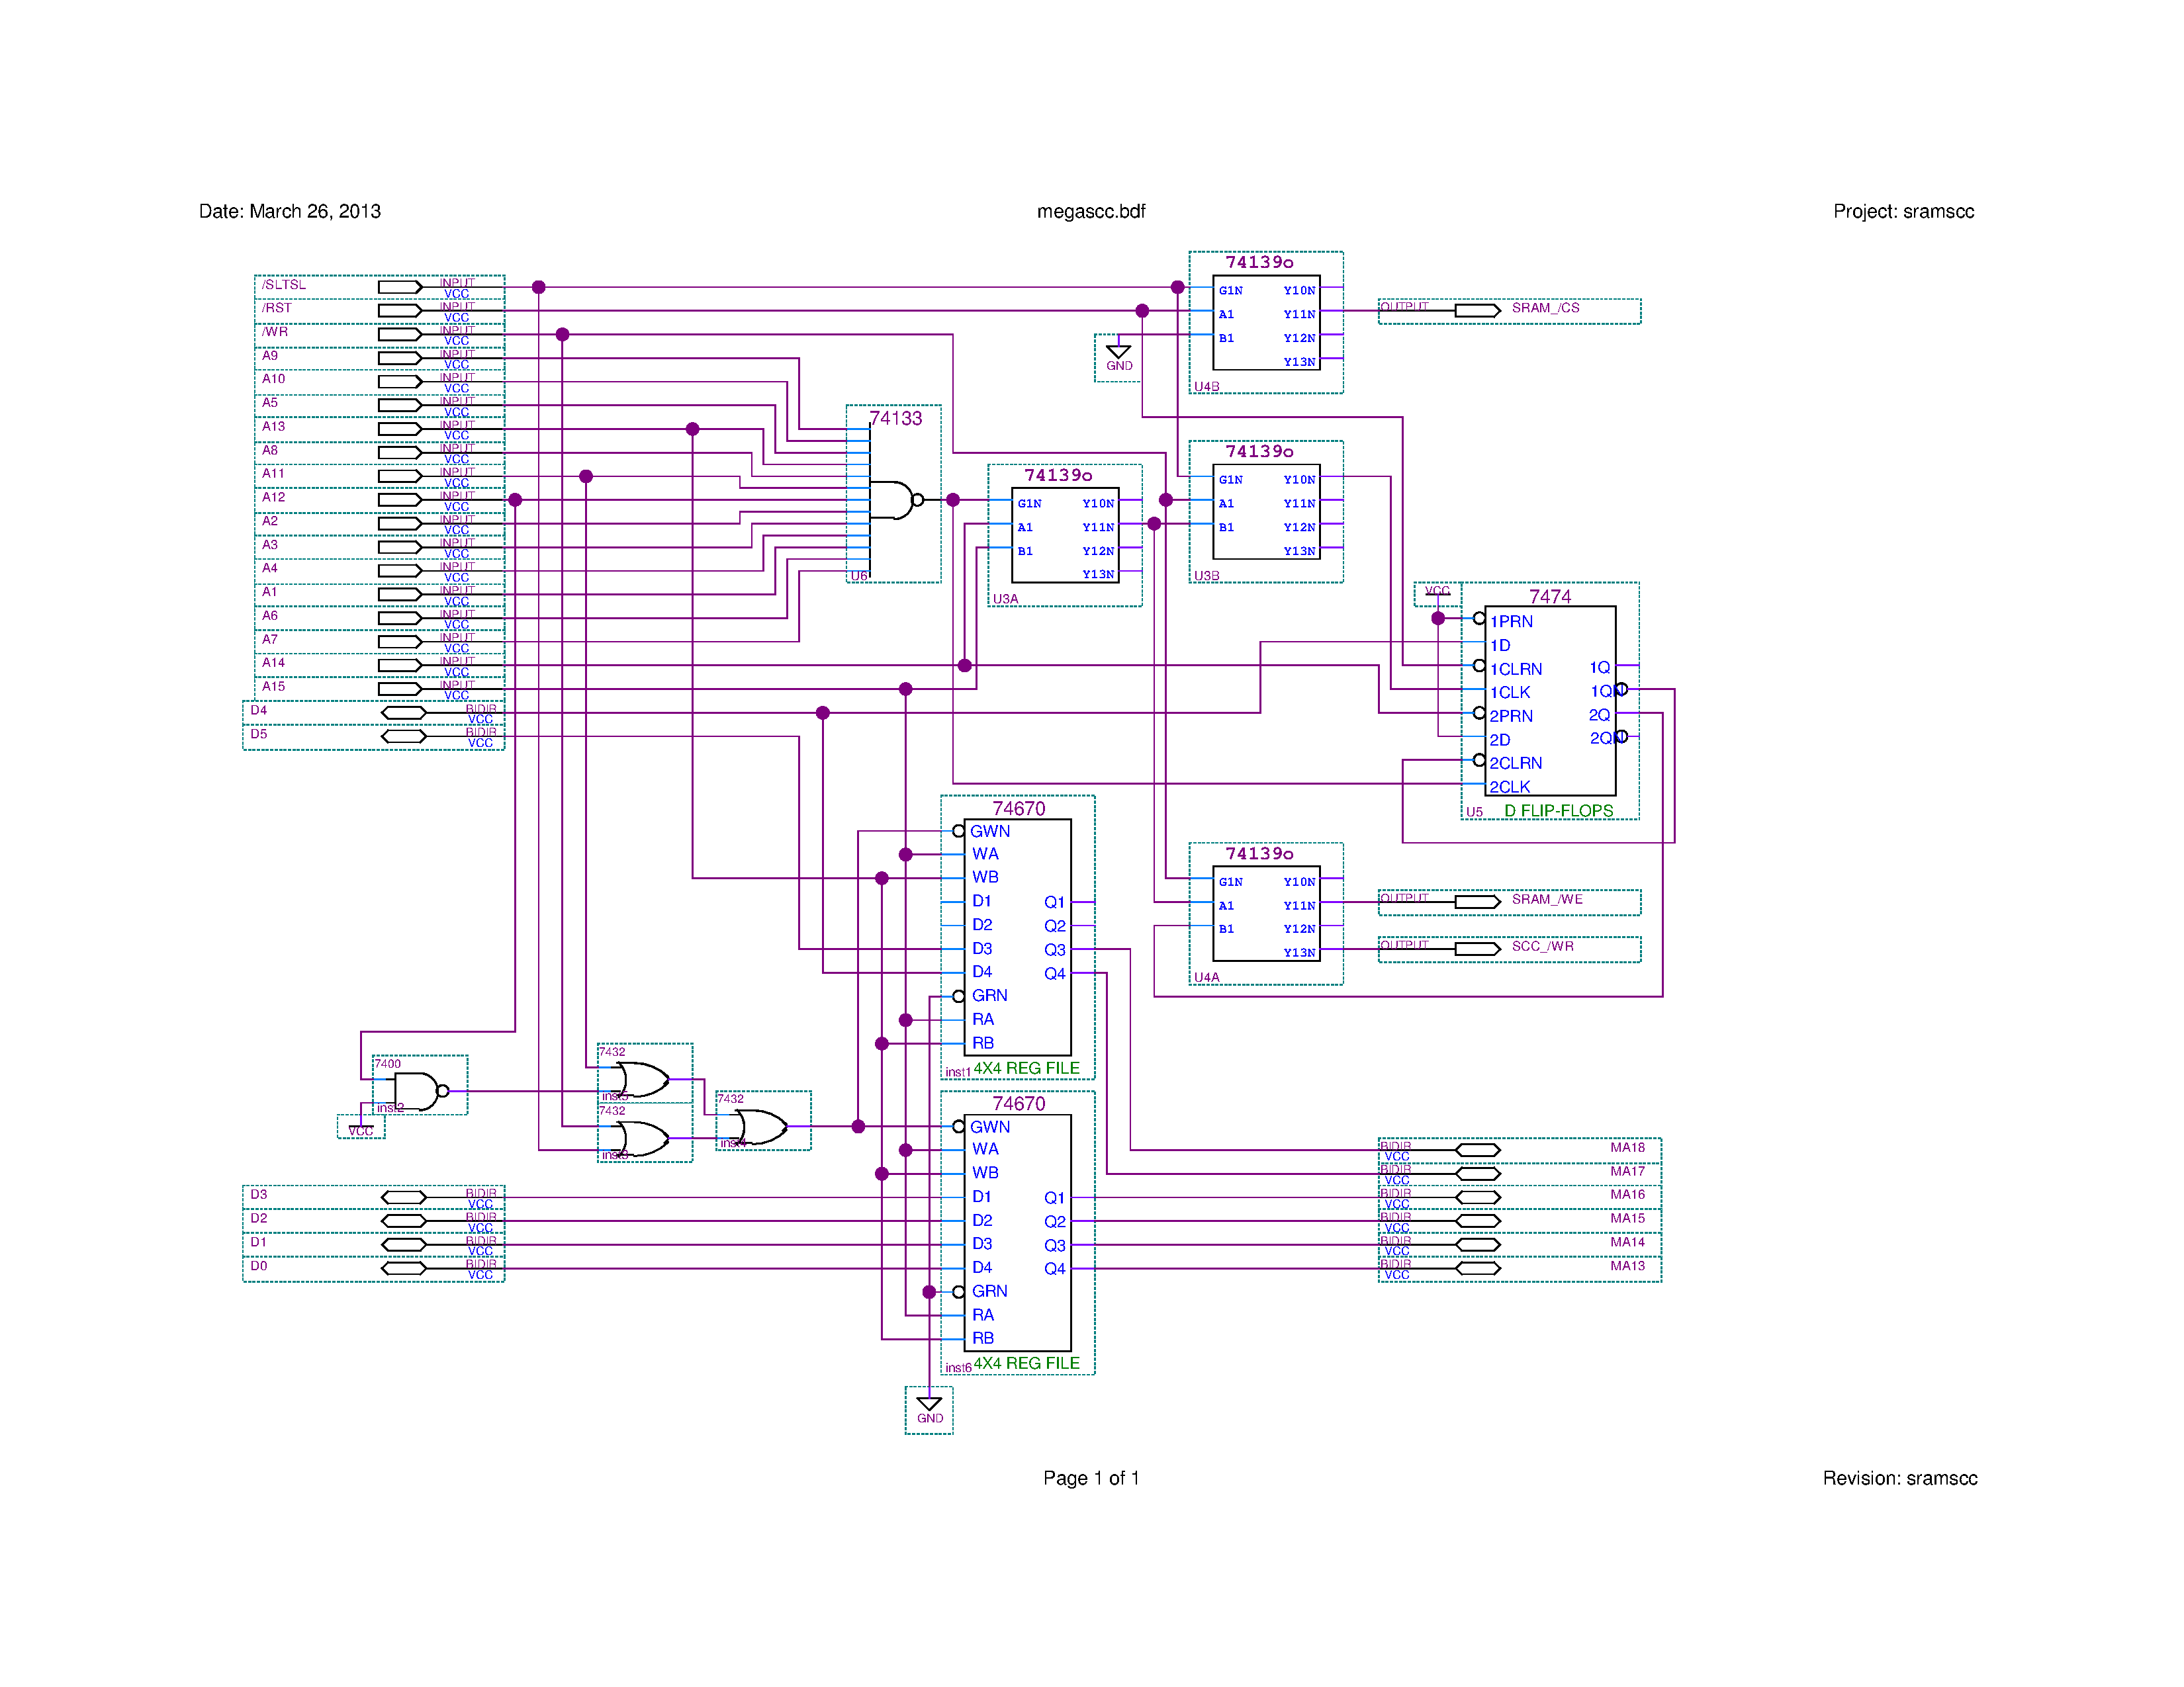Select the /SLTSL input pin symbol

pyautogui.click(x=400, y=287)
